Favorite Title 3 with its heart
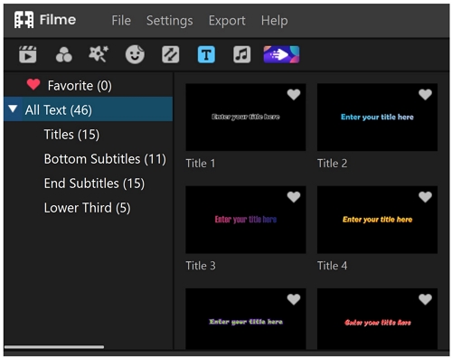 [x=294, y=197]
